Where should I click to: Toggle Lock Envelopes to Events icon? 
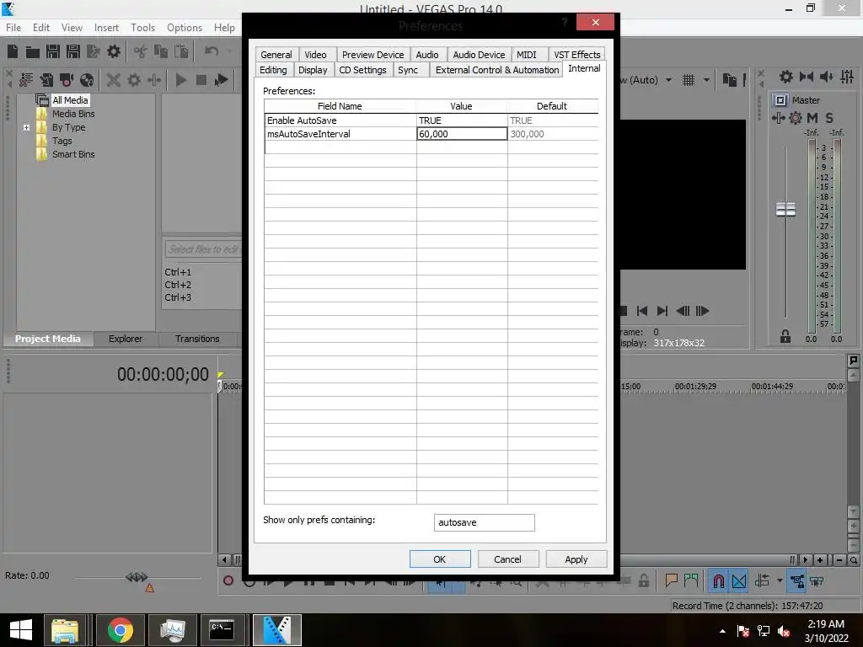click(x=796, y=581)
